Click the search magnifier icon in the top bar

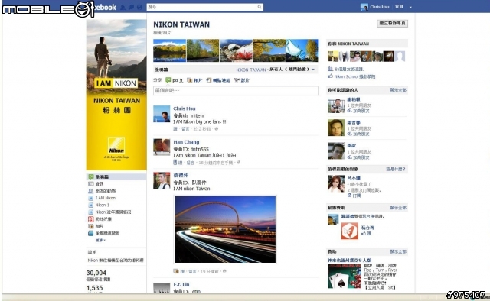tap(260, 7)
